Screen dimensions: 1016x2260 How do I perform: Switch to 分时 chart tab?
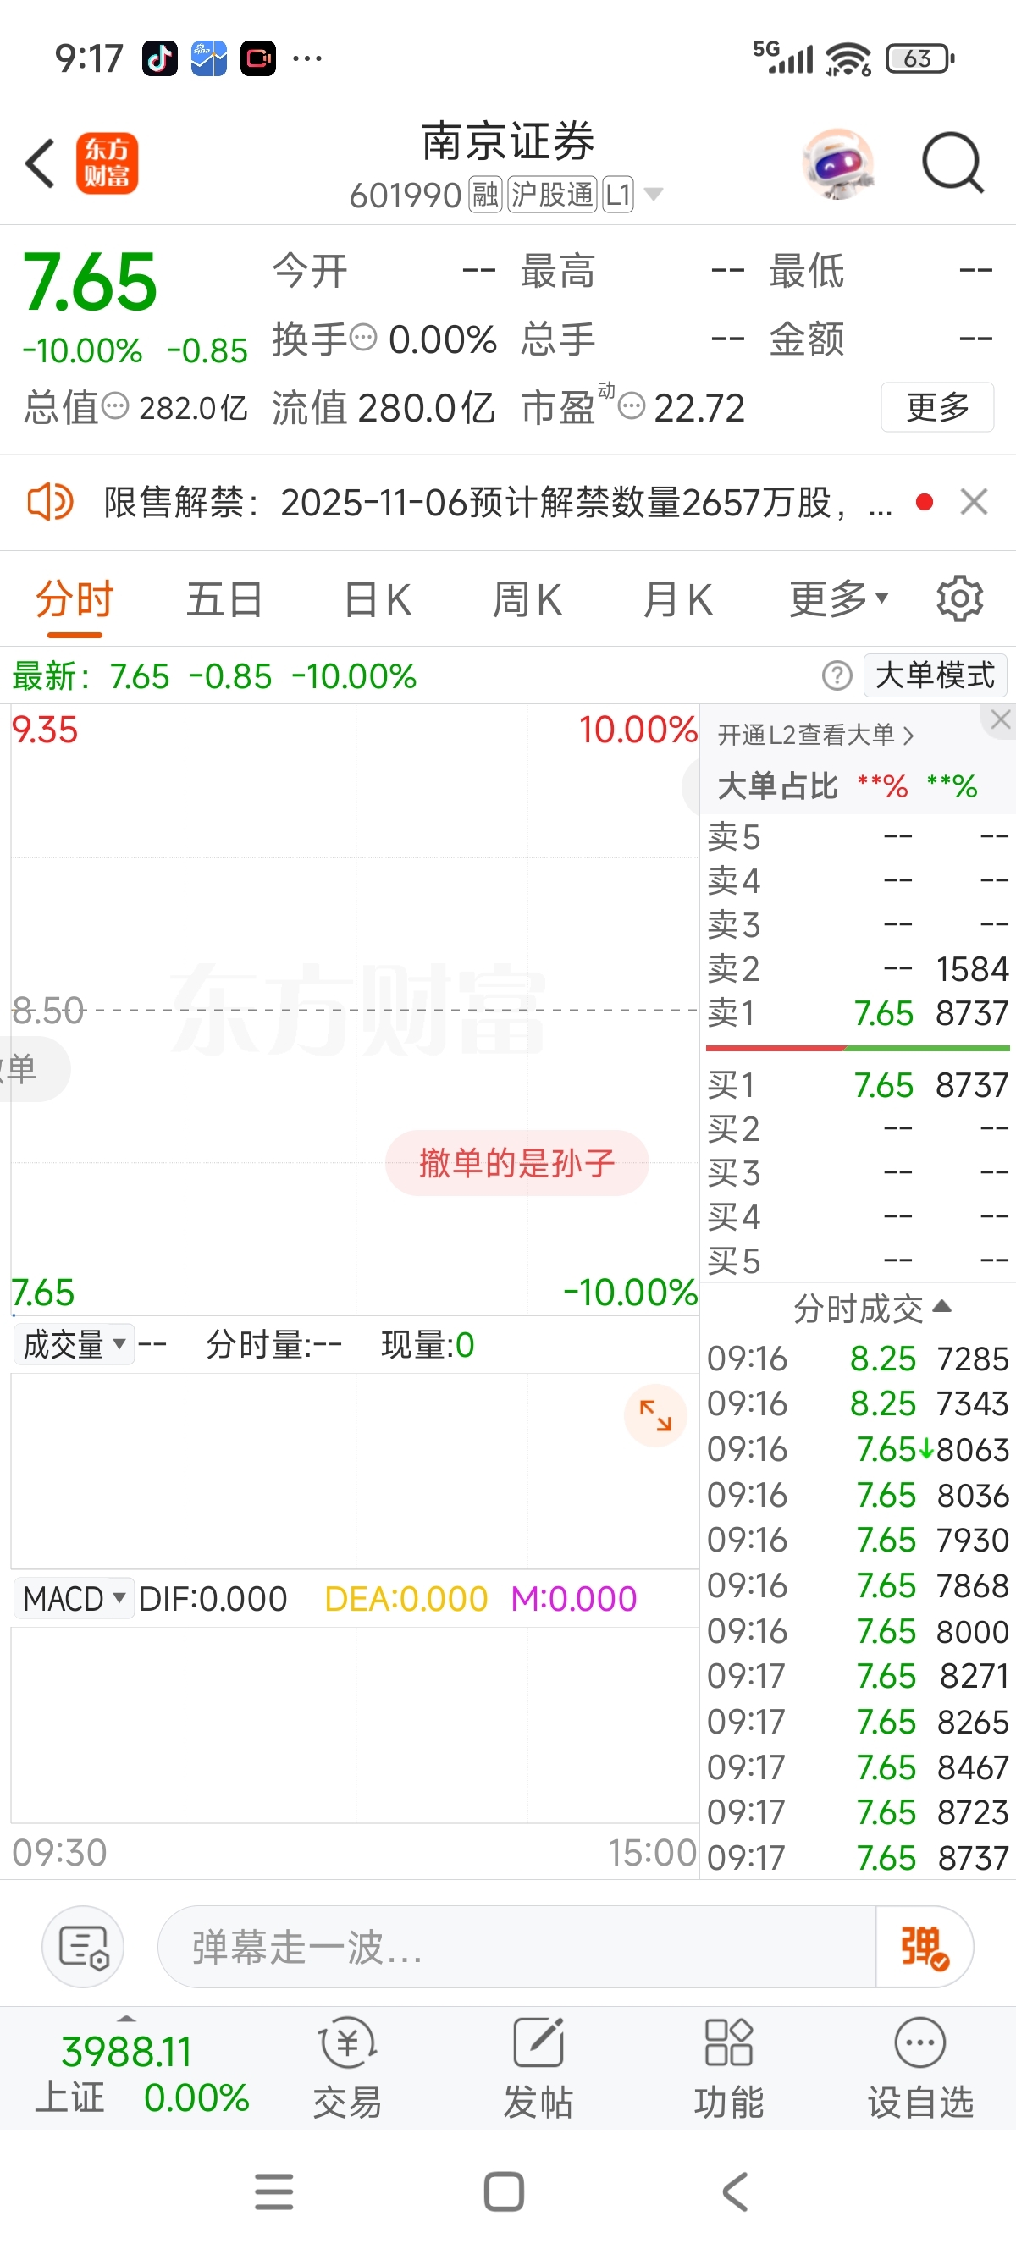click(x=75, y=600)
